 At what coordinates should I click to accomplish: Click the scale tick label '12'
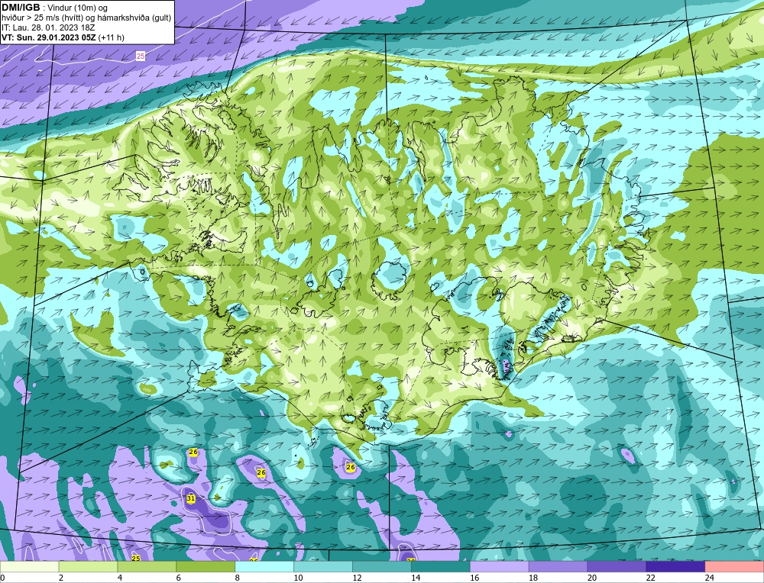(x=357, y=578)
